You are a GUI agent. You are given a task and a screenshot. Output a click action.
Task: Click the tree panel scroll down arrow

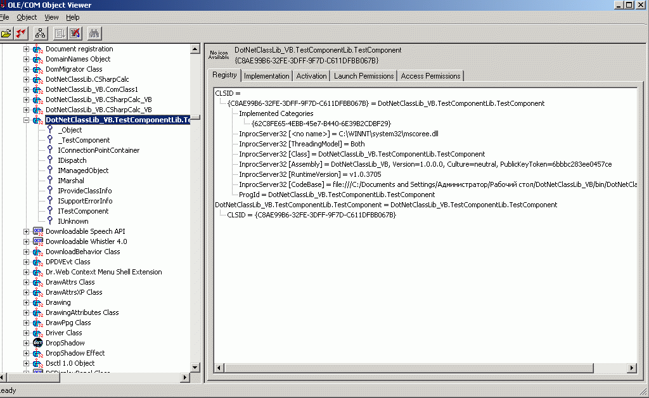point(195,367)
